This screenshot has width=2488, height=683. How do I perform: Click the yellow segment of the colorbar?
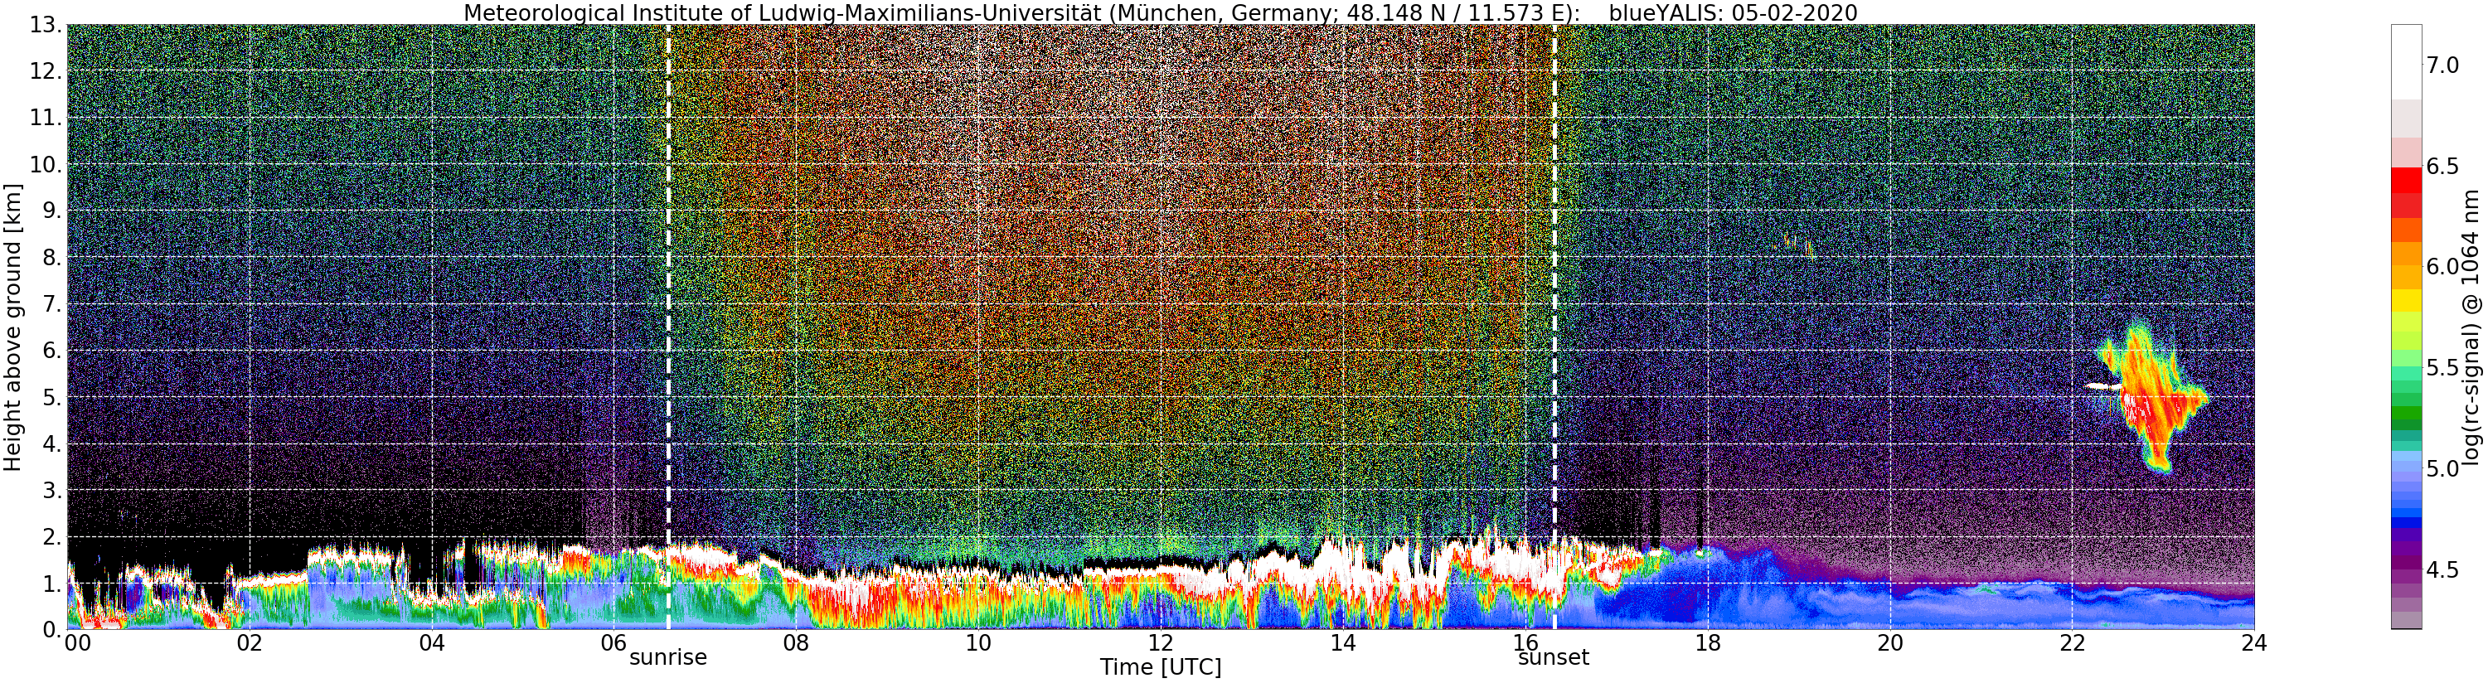tap(2406, 300)
